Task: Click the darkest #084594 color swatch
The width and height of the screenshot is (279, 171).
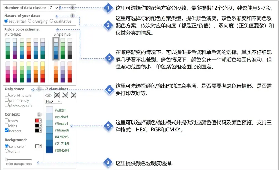Action: (49, 150)
